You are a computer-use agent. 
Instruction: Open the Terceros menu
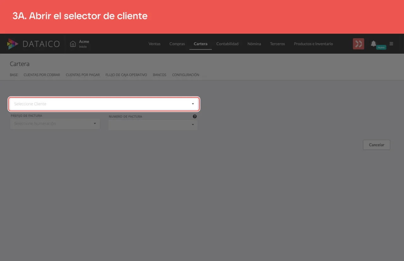pos(277,44)
